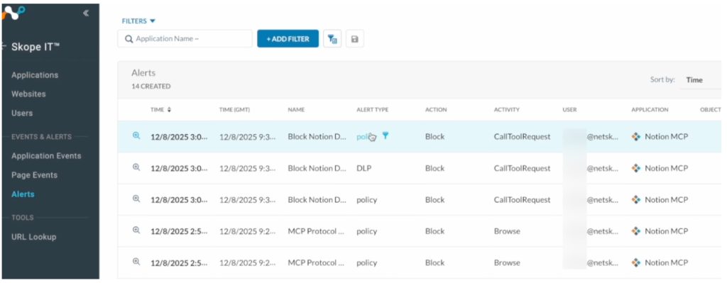Click the Notion MCP icon in the highlighted row
The image size is (727, 283).
tap(636, 137)
